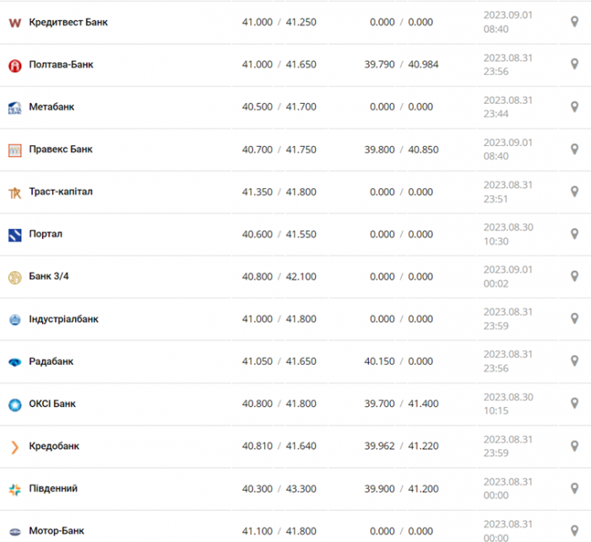The height and width of the screenshot is (542, 591).
Task: Click the Правекс Банк location pin
Action: (574, 149)
